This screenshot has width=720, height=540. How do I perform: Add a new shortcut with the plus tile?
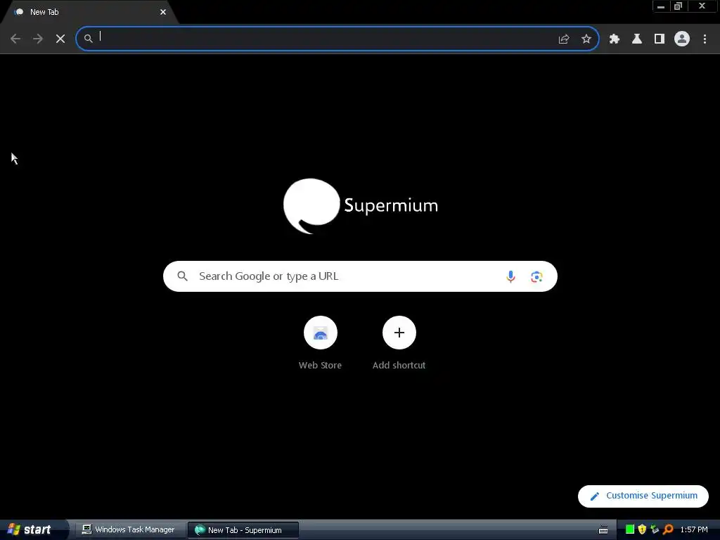click(399, 333)
